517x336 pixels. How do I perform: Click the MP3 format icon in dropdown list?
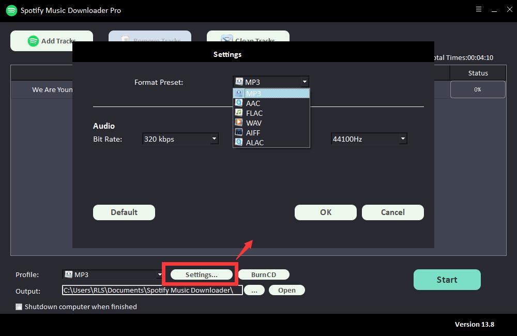pos(239,94)
